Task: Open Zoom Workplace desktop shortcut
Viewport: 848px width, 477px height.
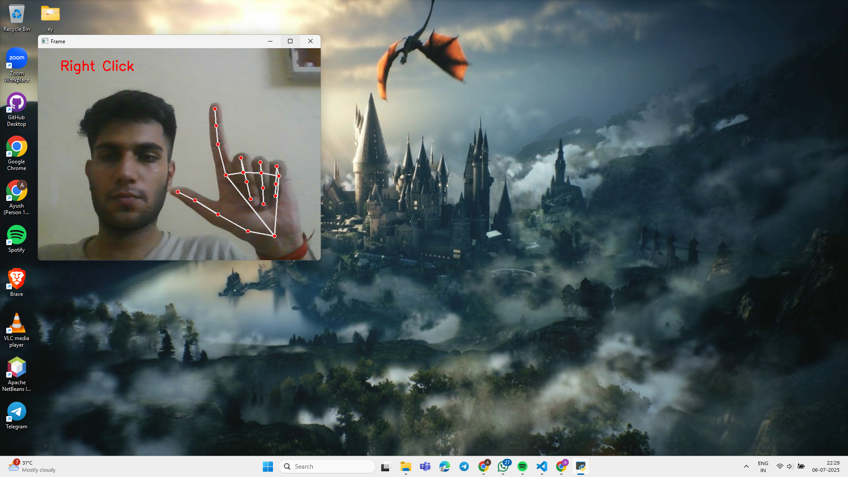Action: 17,65
